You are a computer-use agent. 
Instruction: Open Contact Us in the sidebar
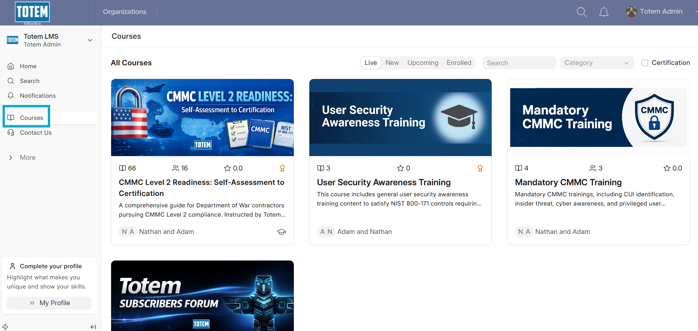[36, 132]
